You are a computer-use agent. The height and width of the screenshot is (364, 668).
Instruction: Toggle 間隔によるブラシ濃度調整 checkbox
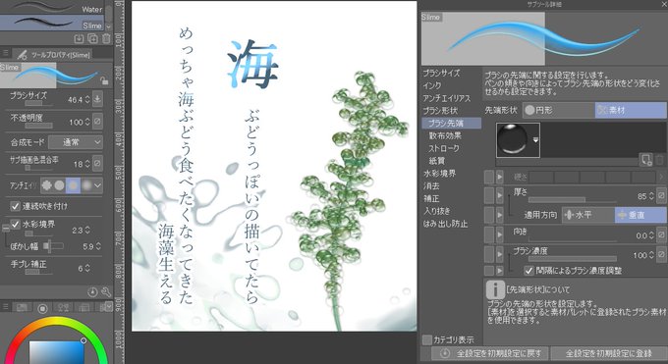[x=529, y=271]
